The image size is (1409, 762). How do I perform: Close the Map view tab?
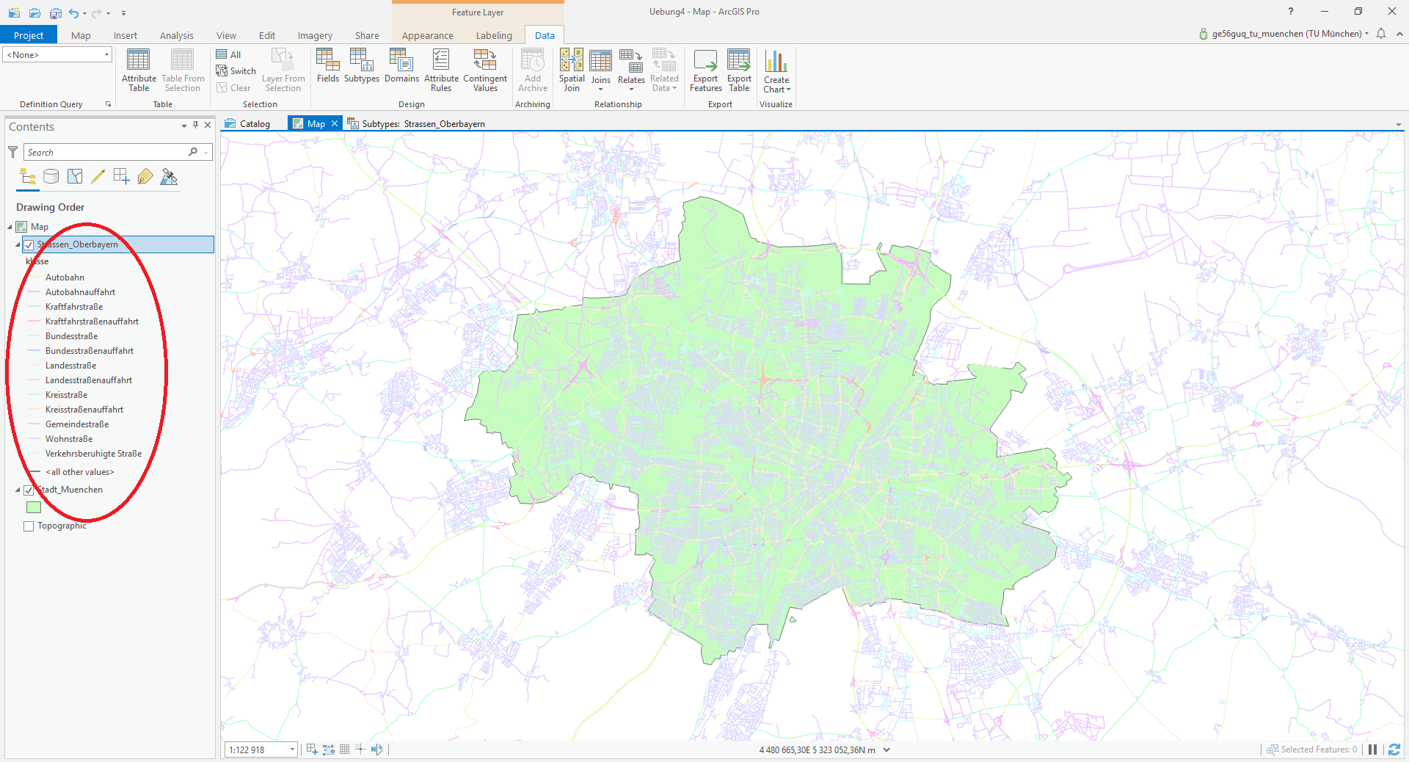tap(335, 123)
